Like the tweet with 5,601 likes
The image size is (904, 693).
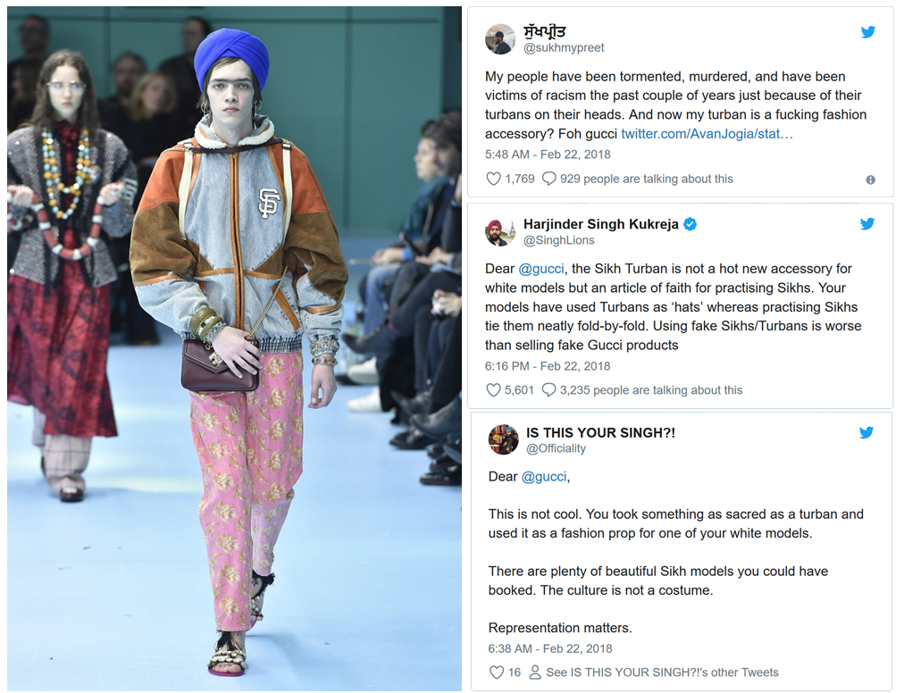(x=493, y=390)
